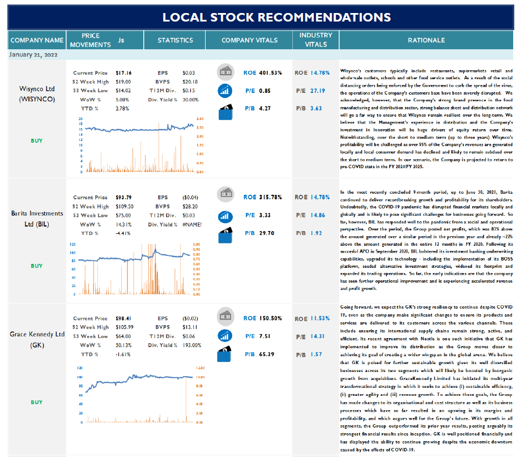
Task: Click the Barita Investments Ltd (BIL) company name
Action: click(x=37, y=219)
